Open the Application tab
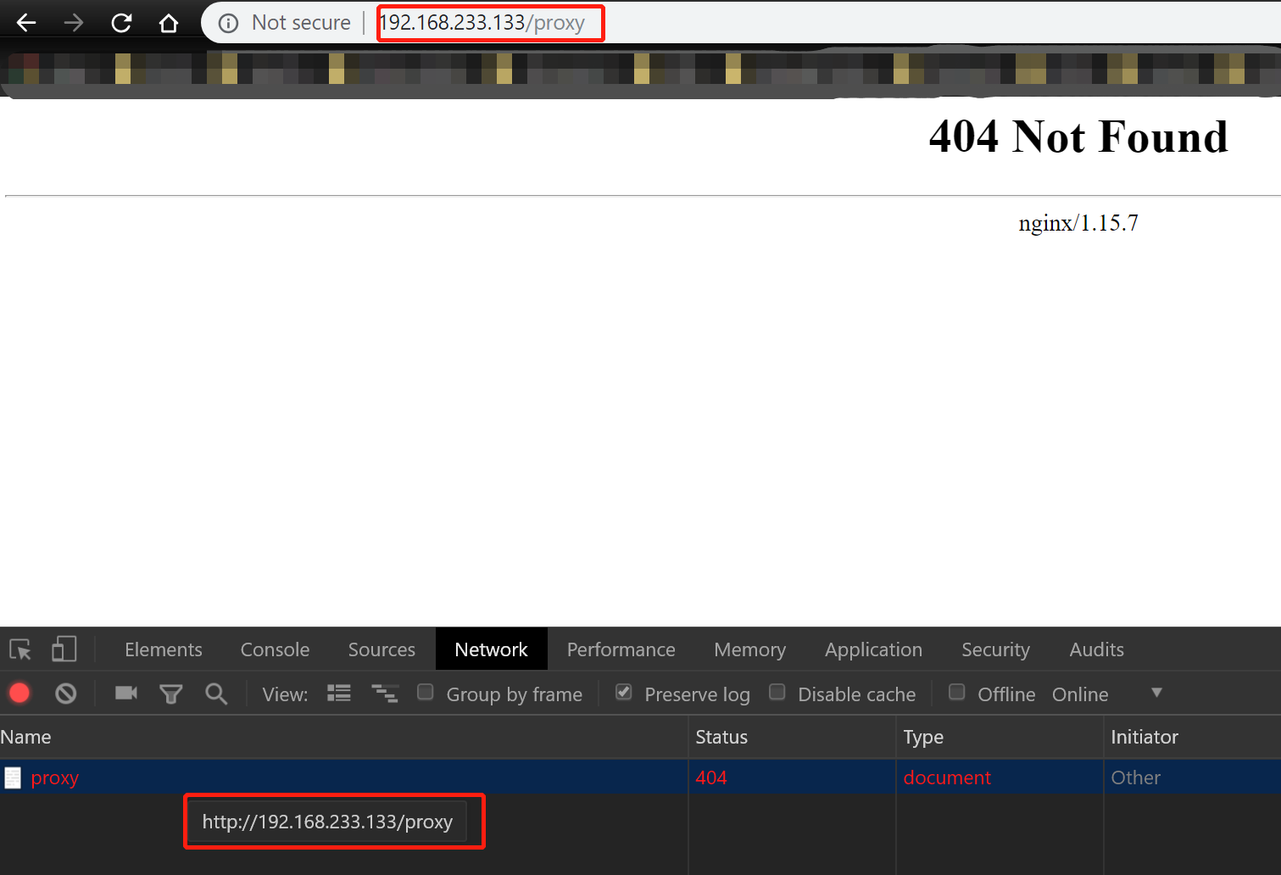The image size is (1281, 875). [873, 649]
